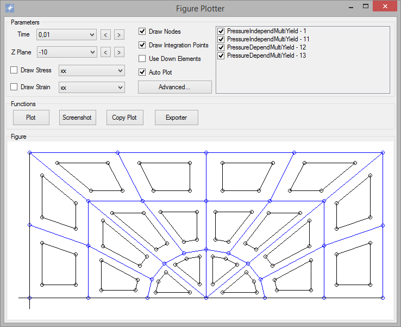401x327 pixels.
Task: Go to previous Z Plane value
Action: point(106,52)
